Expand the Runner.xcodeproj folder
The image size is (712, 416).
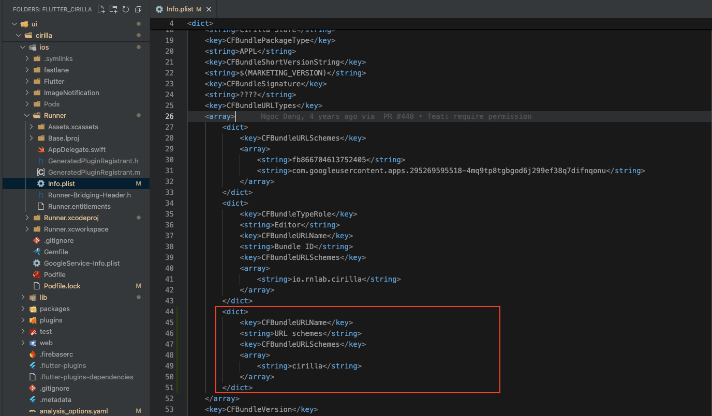point(27,218)
